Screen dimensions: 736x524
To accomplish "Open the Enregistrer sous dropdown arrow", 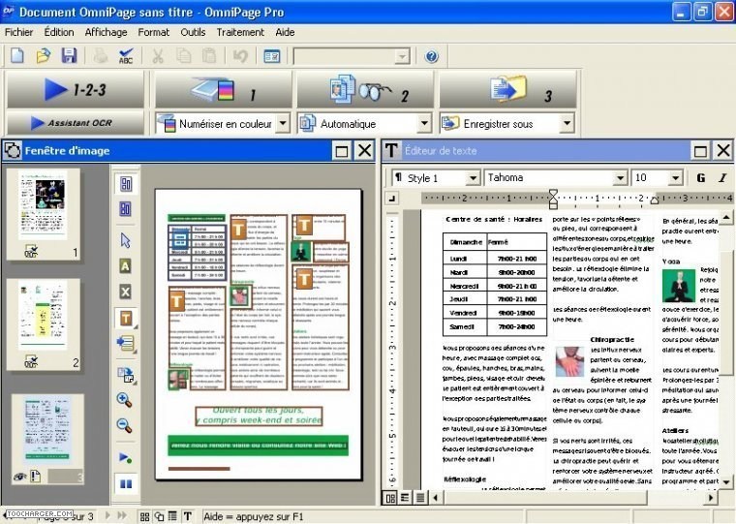I will 567,123.
